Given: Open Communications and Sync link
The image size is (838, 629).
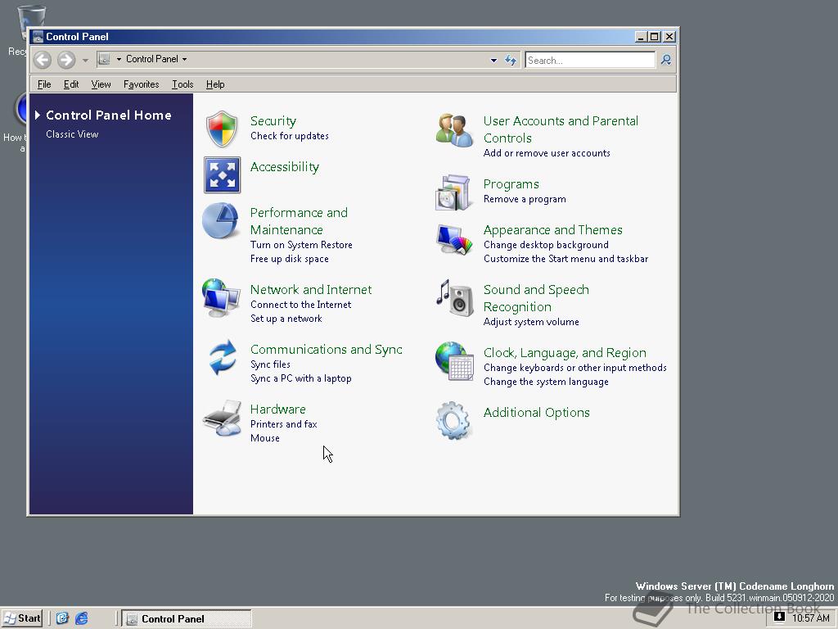Looking at the screenshot, I should 327,349.
